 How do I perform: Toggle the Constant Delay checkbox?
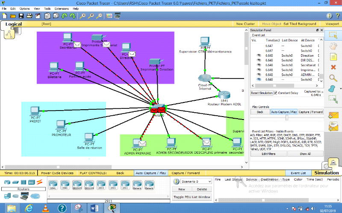click(276, 93)
